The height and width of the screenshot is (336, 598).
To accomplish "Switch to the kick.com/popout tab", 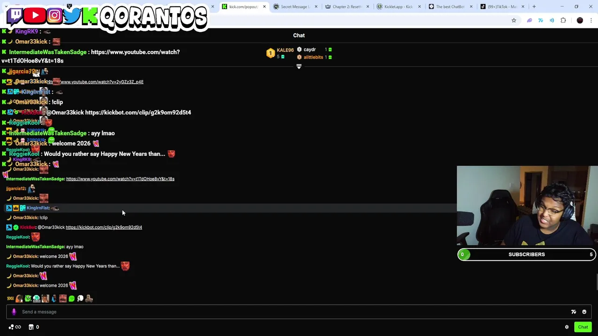I will pyautogui.click(x=243, y=7).
